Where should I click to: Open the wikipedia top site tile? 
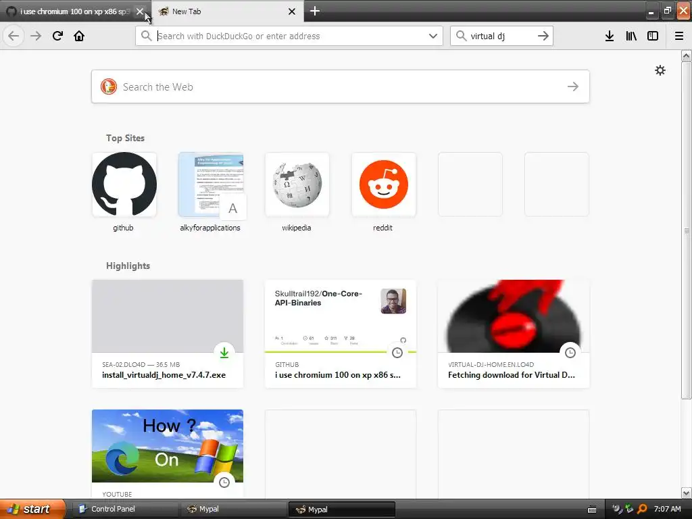pyautogui.click(x=297, y=184)
